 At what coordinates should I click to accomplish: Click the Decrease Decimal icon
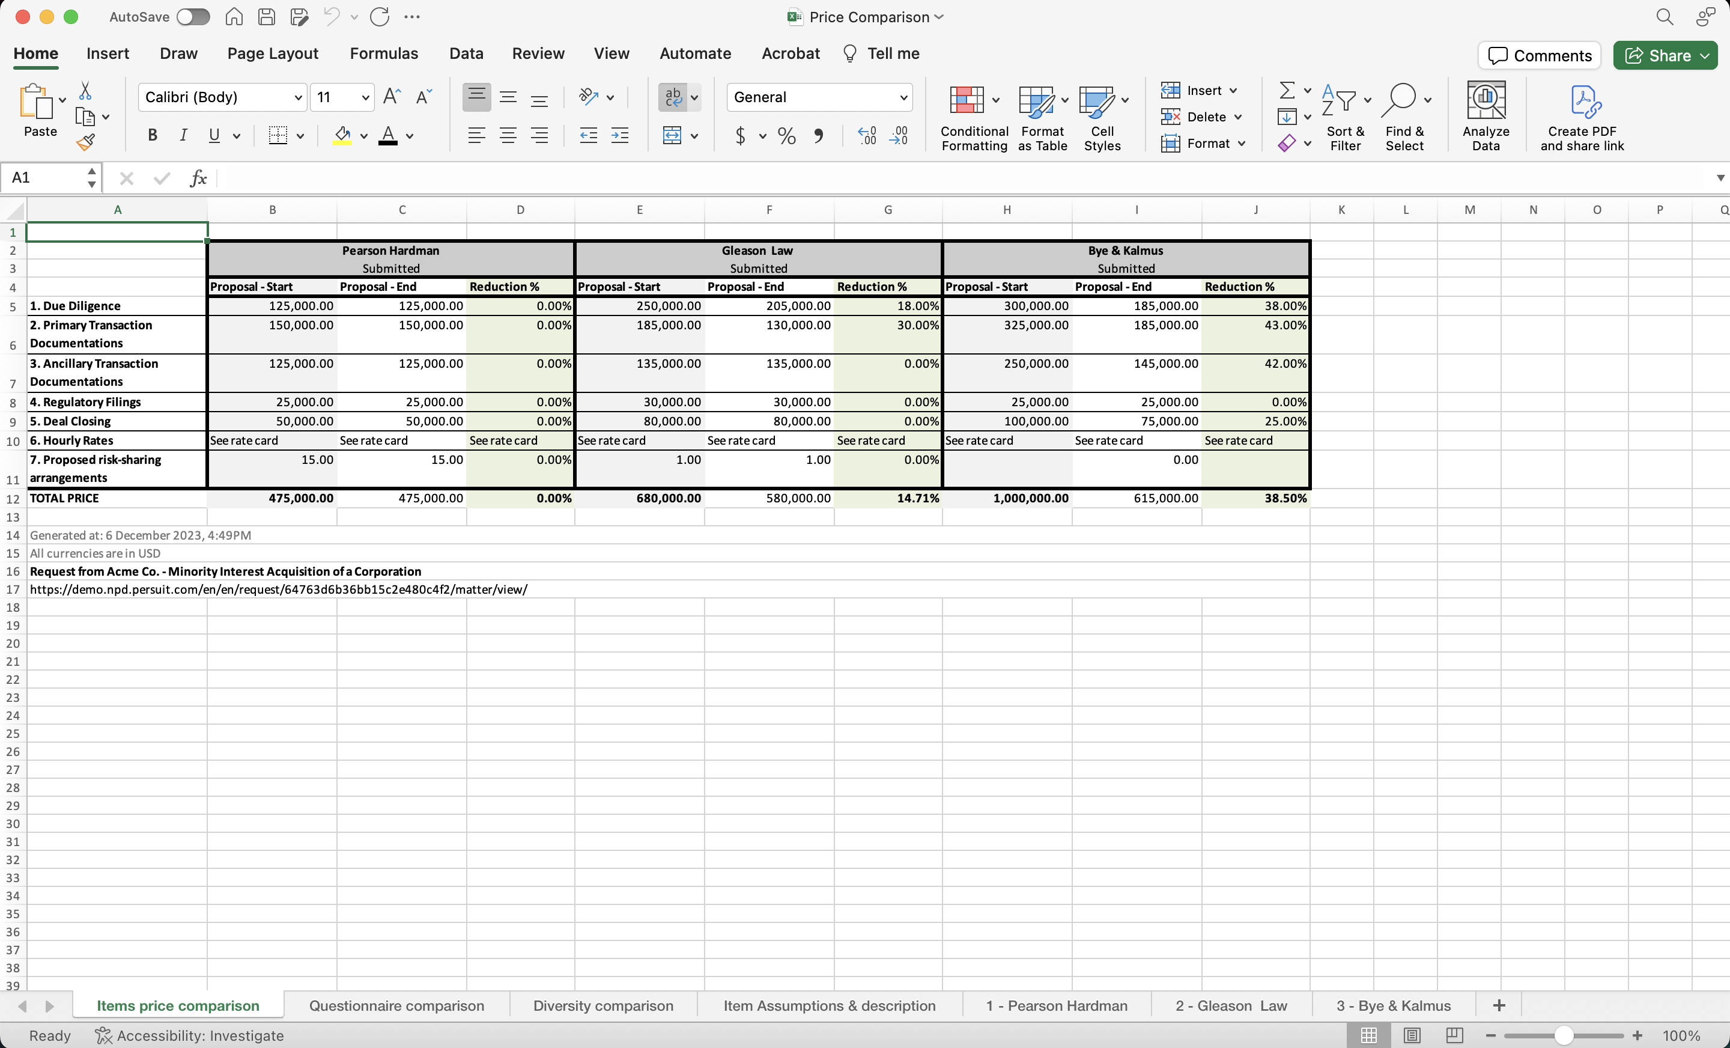pos(899,136)
